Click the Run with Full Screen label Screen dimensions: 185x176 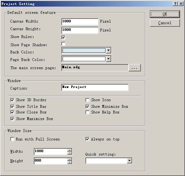[38, 139]
